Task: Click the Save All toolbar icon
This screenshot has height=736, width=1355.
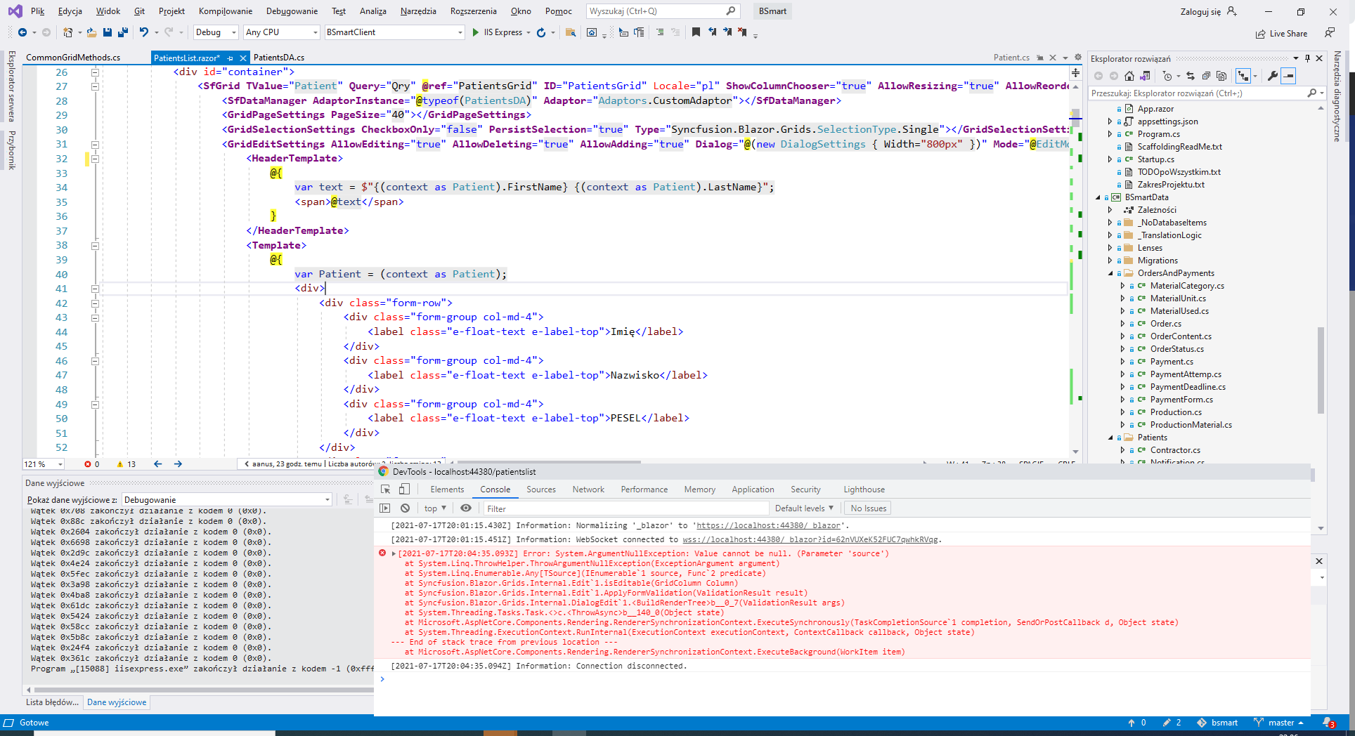Action: pyautogui.click(x=123, y=32)
